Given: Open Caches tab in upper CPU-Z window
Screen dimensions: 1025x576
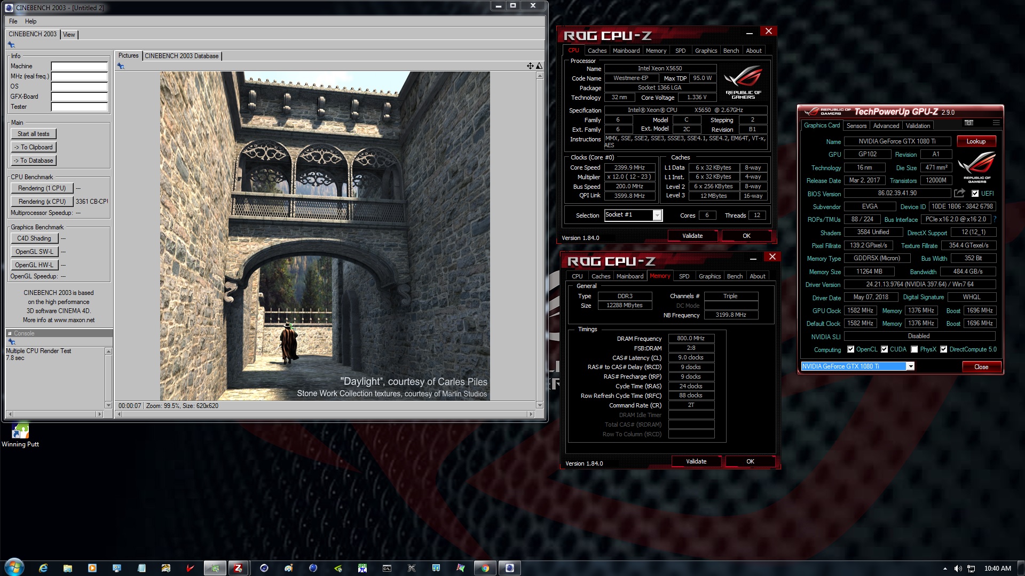Looking at the screenshot, I should [597, 51].
